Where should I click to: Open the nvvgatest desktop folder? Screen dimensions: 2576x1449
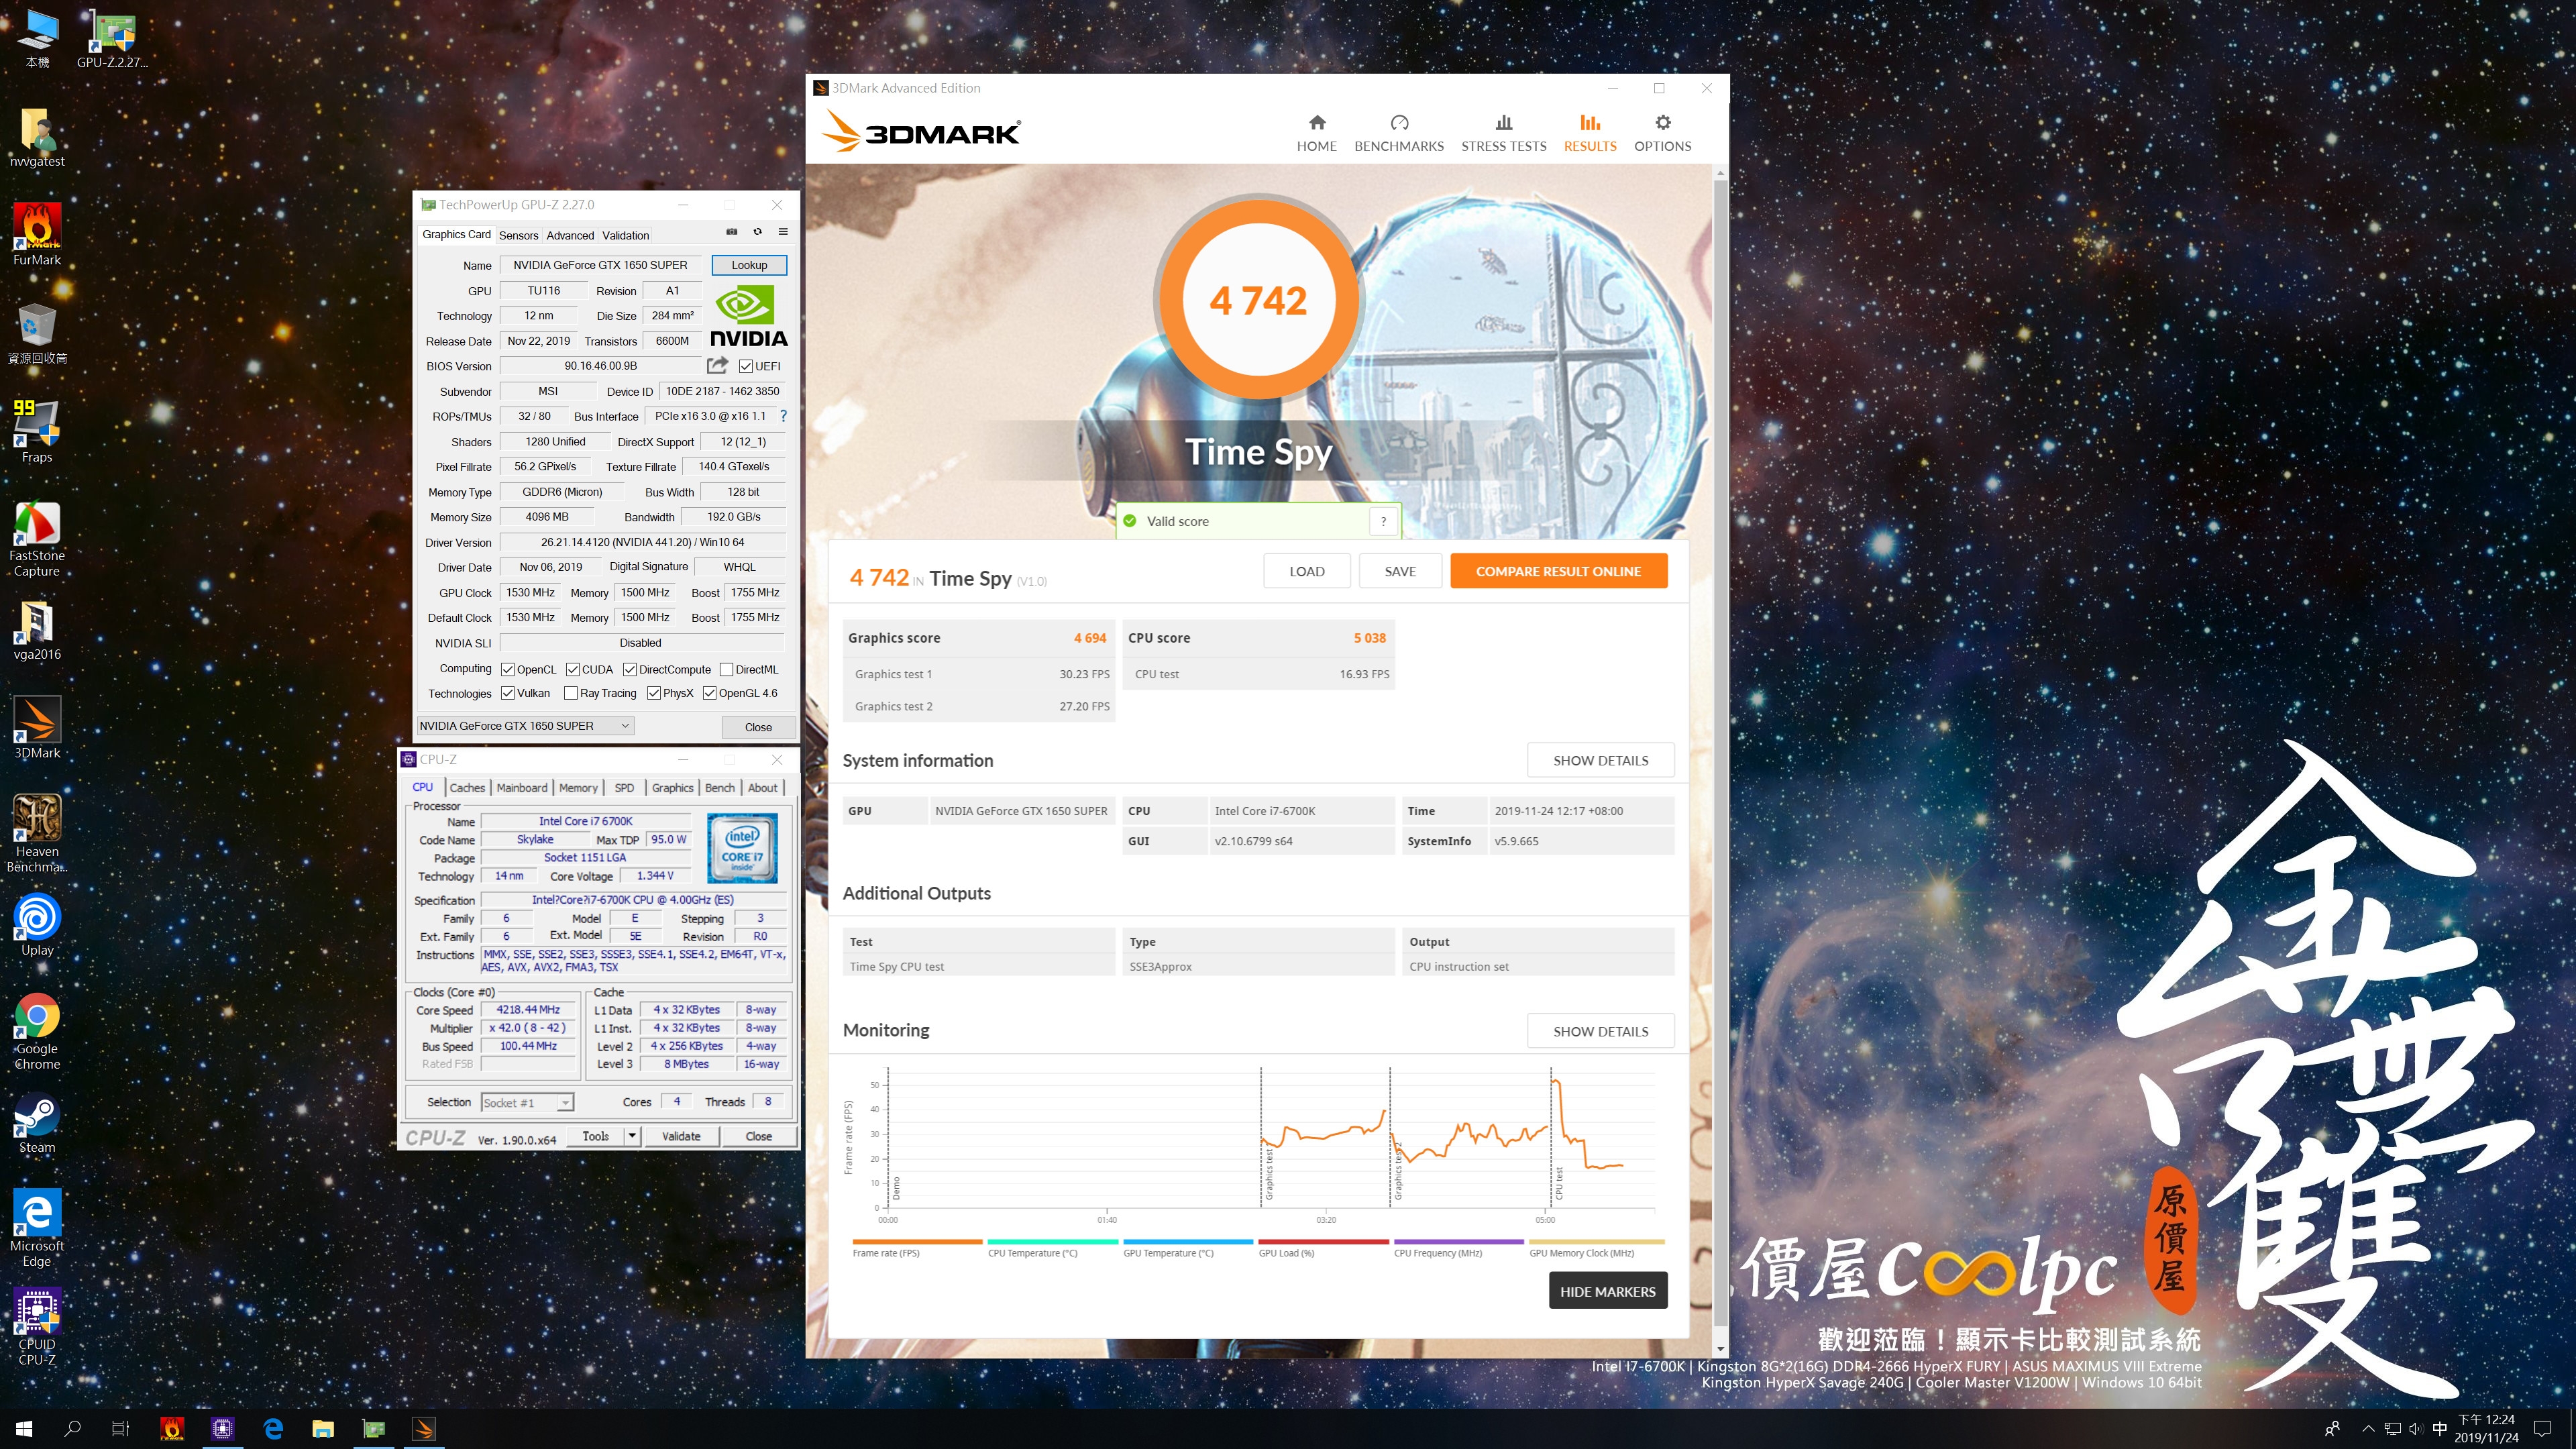pyautogui.click(x=37, y=138)
